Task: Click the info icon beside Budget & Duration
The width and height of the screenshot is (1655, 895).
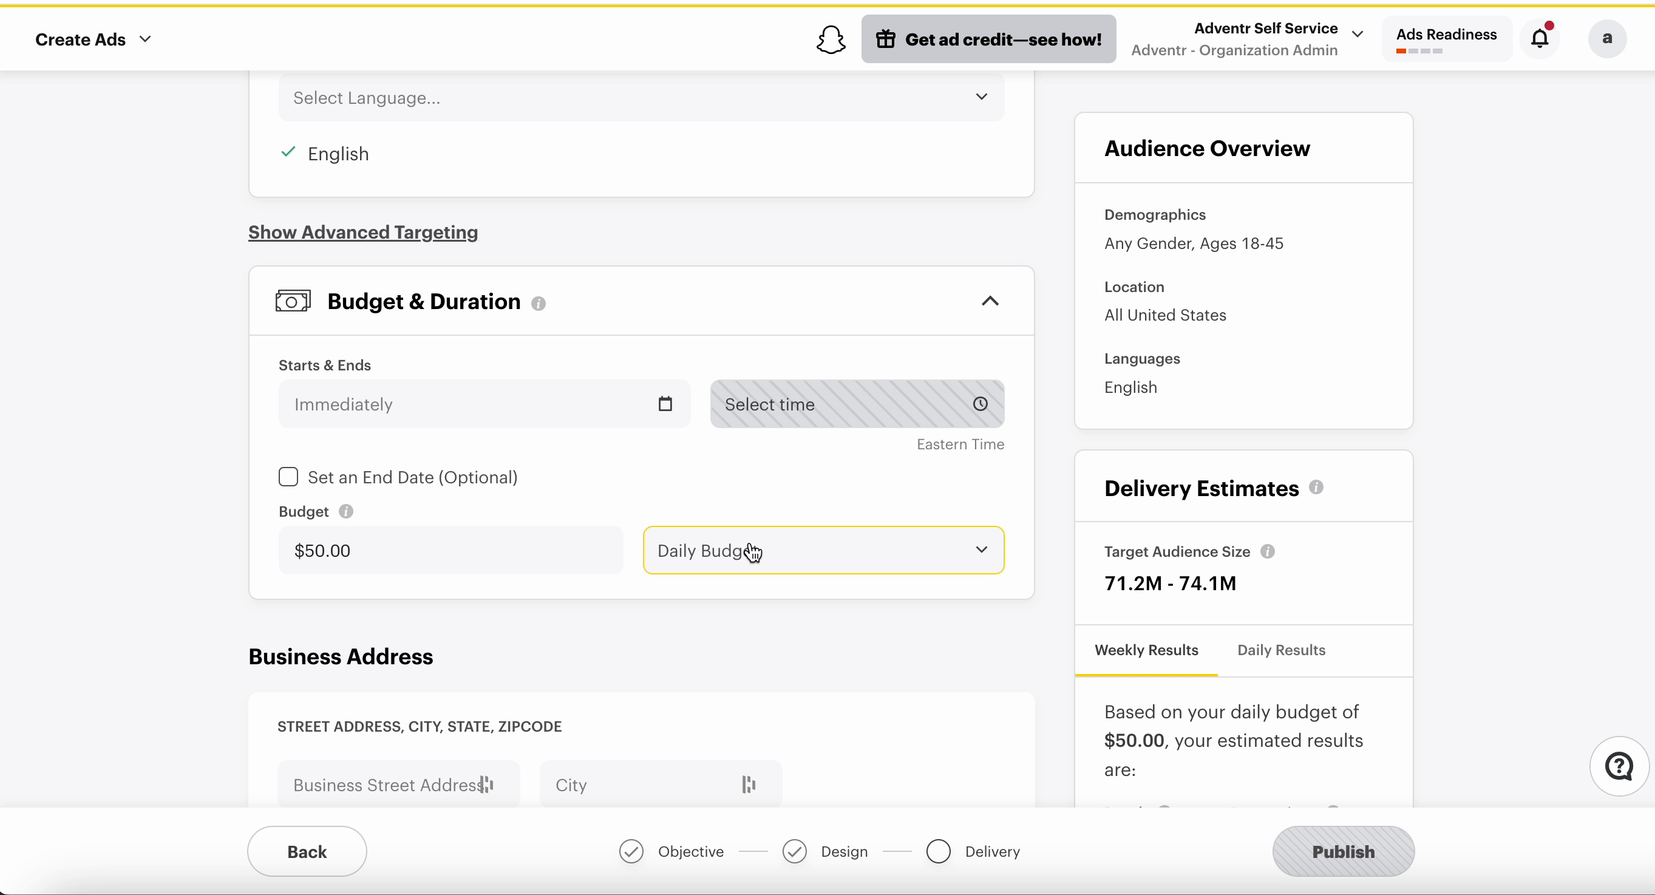Action: pyautogui.click(x=539, y=303)
